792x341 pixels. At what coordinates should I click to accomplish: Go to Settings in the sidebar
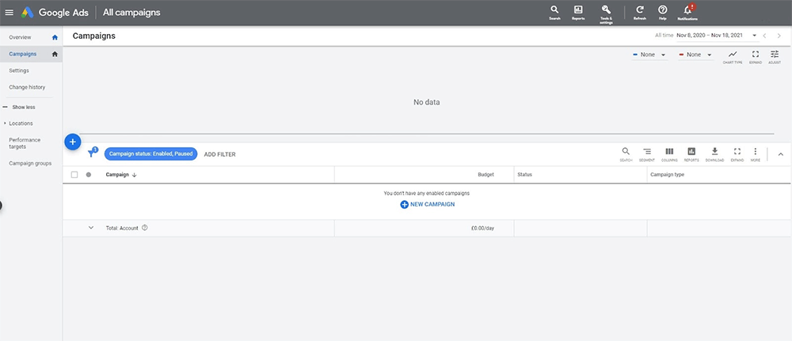coord(19,70)
